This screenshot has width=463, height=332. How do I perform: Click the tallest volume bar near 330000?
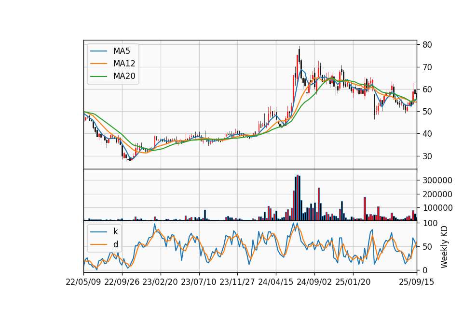[x=298, y=198]
